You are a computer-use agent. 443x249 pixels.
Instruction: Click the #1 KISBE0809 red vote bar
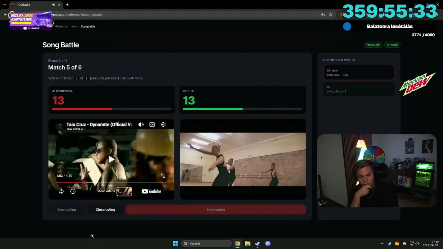click(112, 109)
